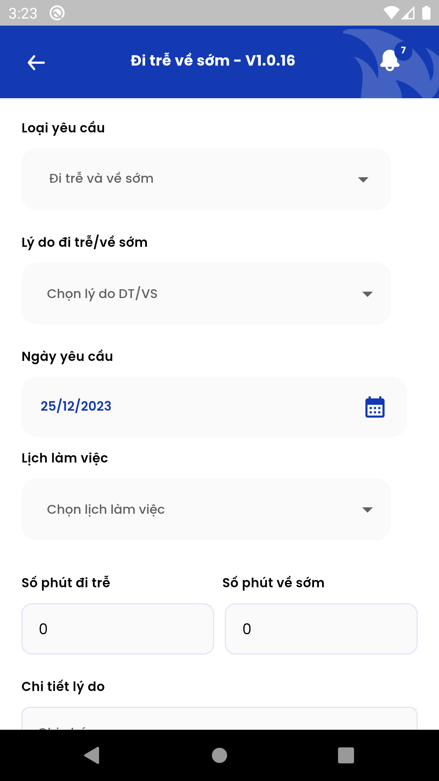The image size is (439, 781).
Task: Open calendar picker icon for request date
Action: click(375, 407)
